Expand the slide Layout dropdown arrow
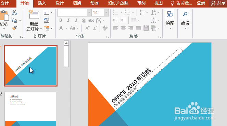This screenshot has height=126, width=227. 51,12
